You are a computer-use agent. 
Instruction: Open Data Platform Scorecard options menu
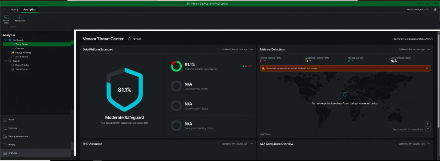(252, 50)
